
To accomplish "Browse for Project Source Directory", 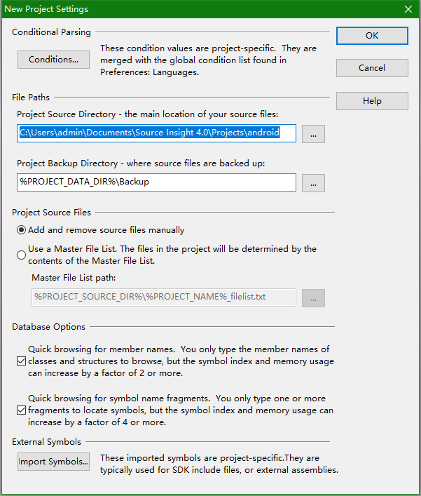I will [x=313, y=134].
